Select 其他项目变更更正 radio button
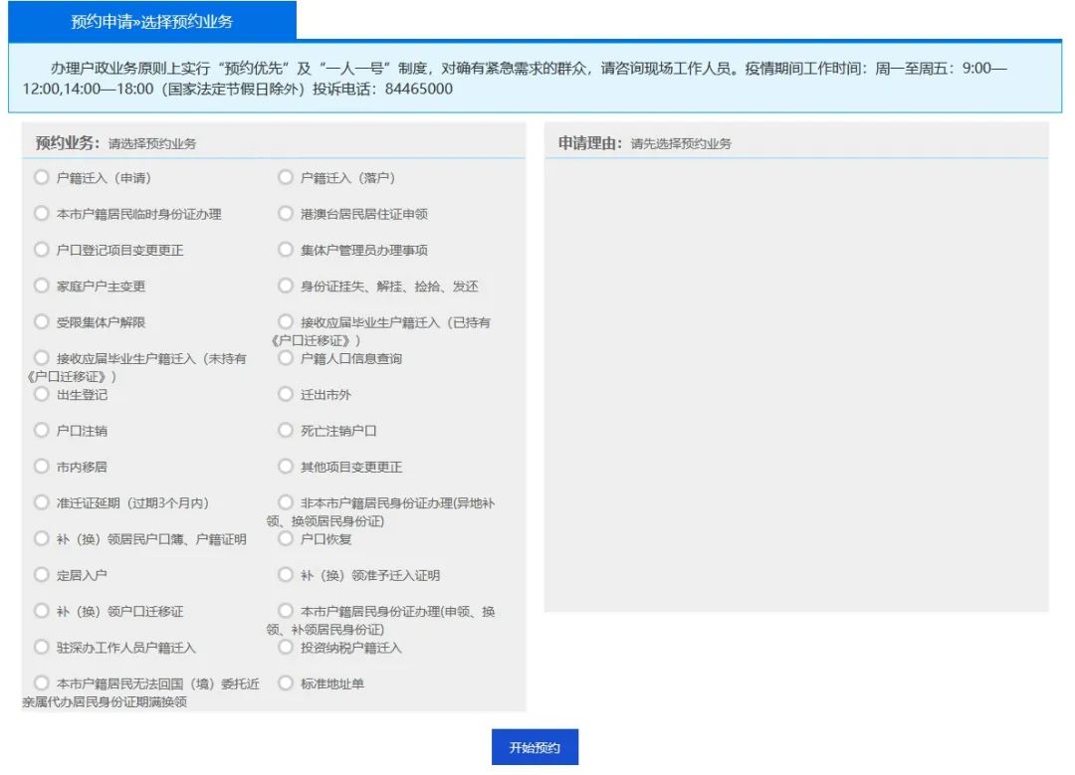The image size is (1075, 775). click(x=286, y=467)
